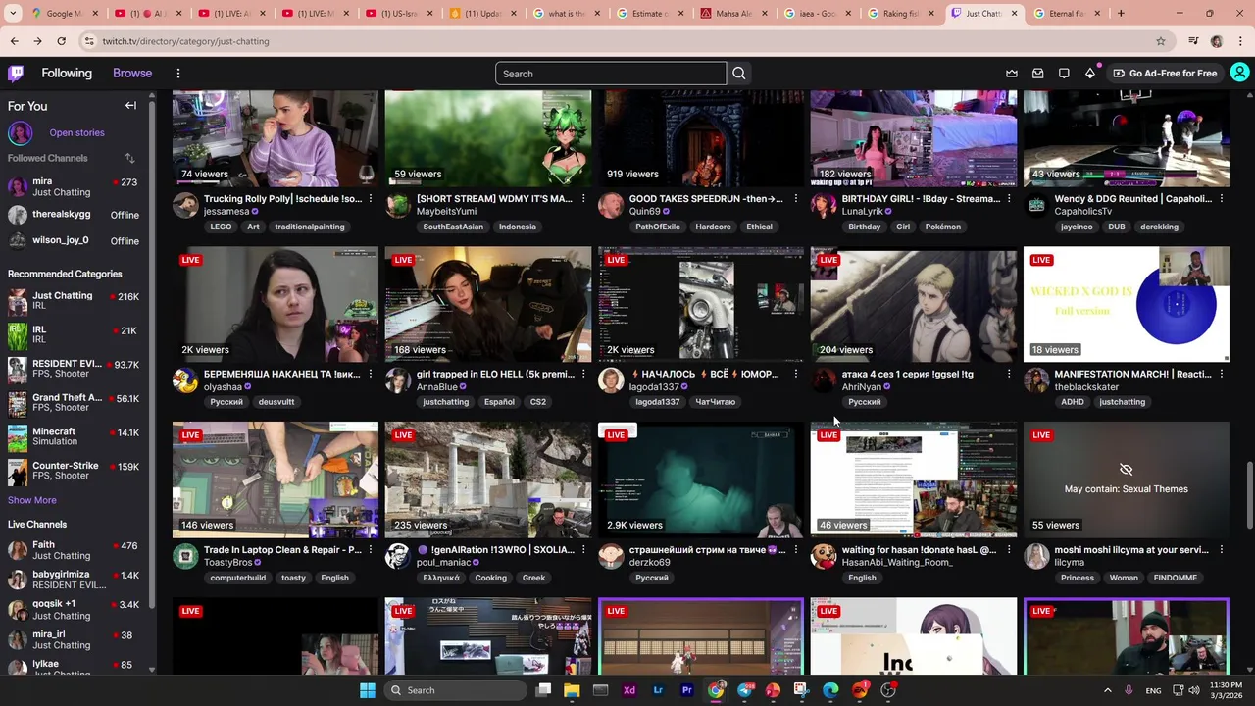
Task: Switch to the Following tab
Action: tap(67, 74)
